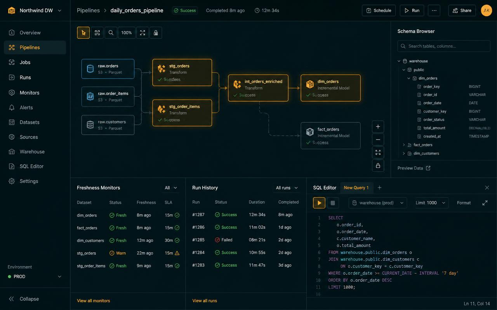Click the Northwind DW logo icon
This screenshot has height=310, width=497.
tap(12, 10)
